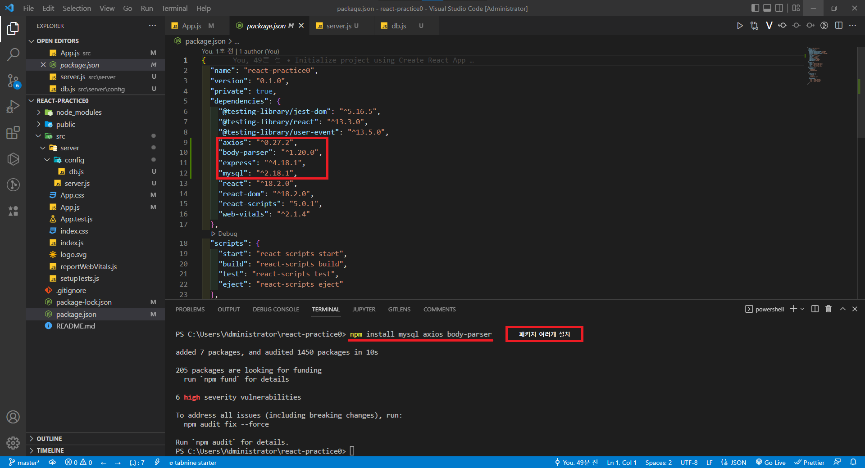Split the terminal pane
This screenshot has width=865, height=468.
click(x=815, y=309)
